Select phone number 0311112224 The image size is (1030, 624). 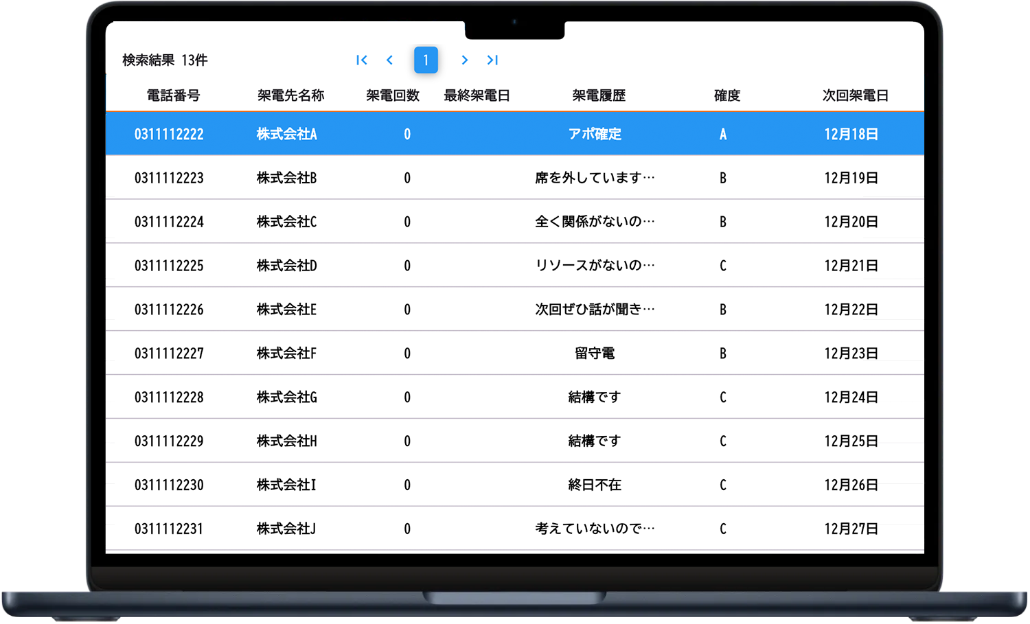click(x=169, y=222)
